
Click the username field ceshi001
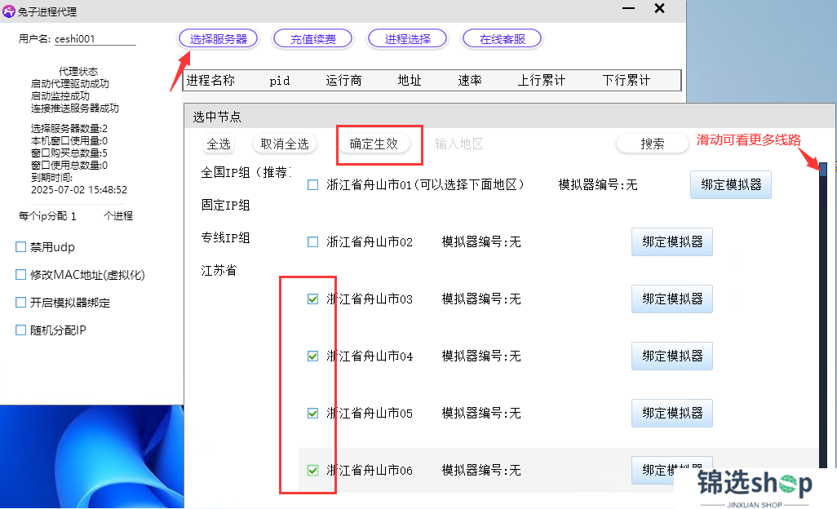[95, 39]
